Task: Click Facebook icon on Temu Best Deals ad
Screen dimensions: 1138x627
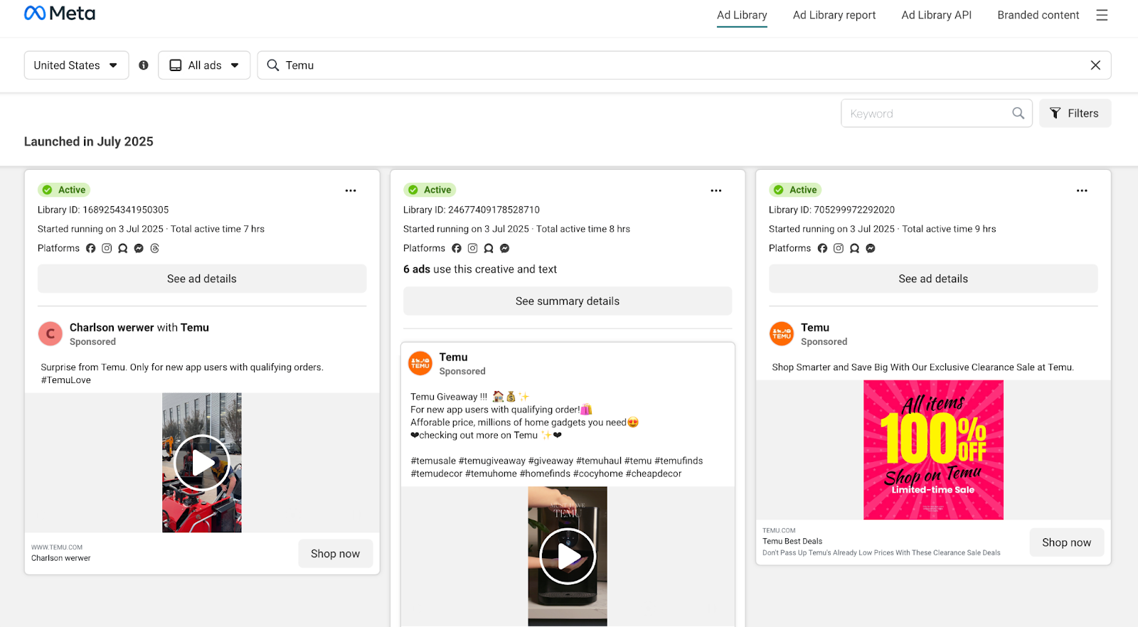Action: [822, 248]
